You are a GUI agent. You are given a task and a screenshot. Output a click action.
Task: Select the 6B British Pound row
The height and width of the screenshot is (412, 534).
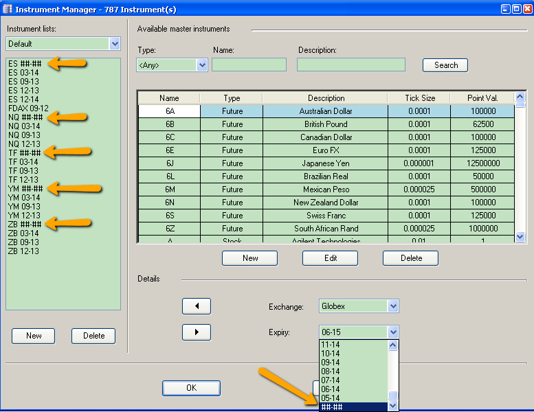tap(326, 124)
